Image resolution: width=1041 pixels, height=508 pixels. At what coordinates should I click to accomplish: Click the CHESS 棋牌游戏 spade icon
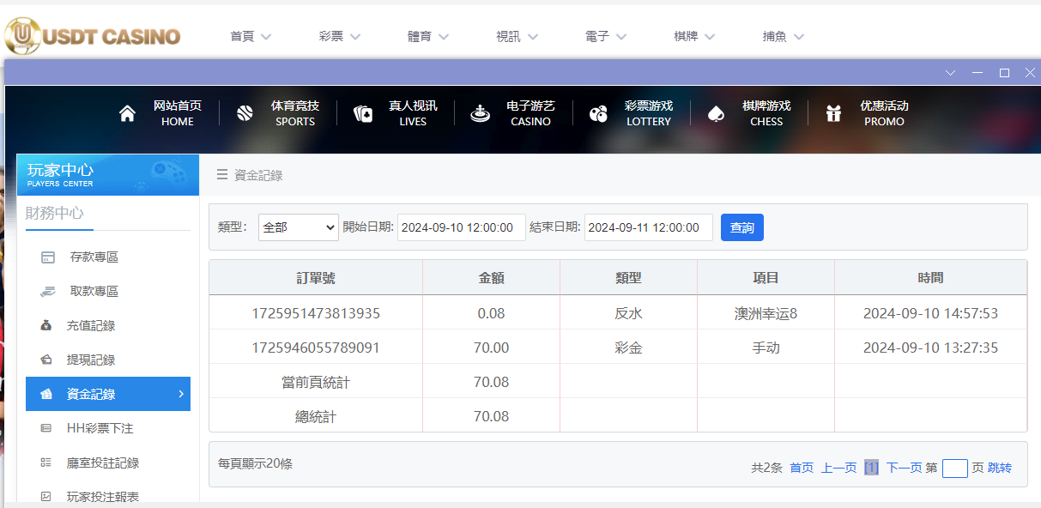[x=714, y=112]
